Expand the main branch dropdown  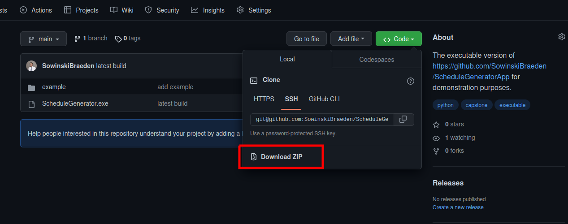pyautogui.click(x=43, y=39)
